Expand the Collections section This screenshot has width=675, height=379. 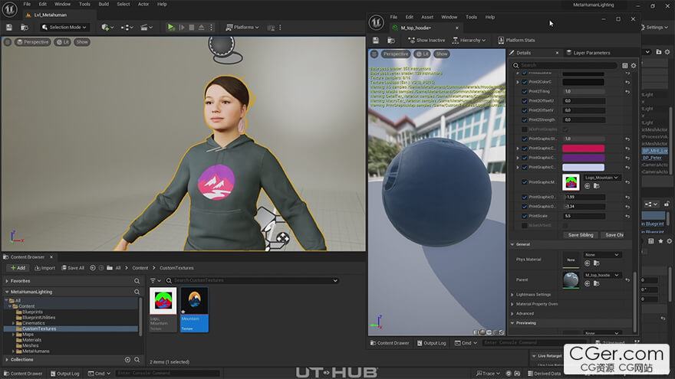(7, 360)
